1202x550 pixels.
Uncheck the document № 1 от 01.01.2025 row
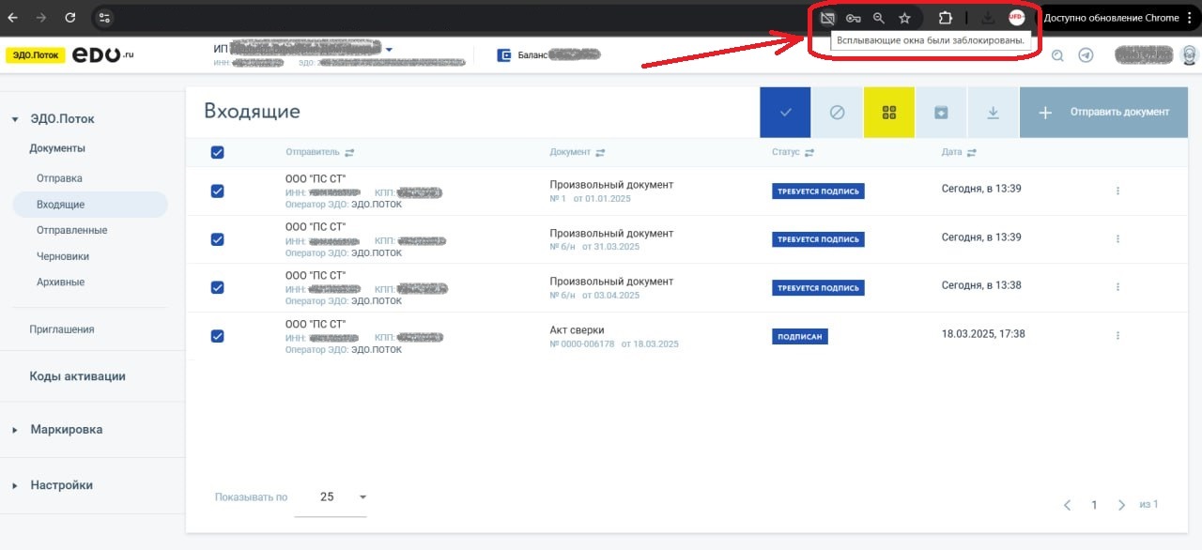coord(217,191)
